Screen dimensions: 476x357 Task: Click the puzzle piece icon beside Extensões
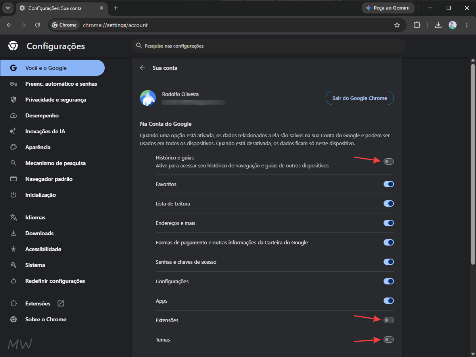point(13,303)
